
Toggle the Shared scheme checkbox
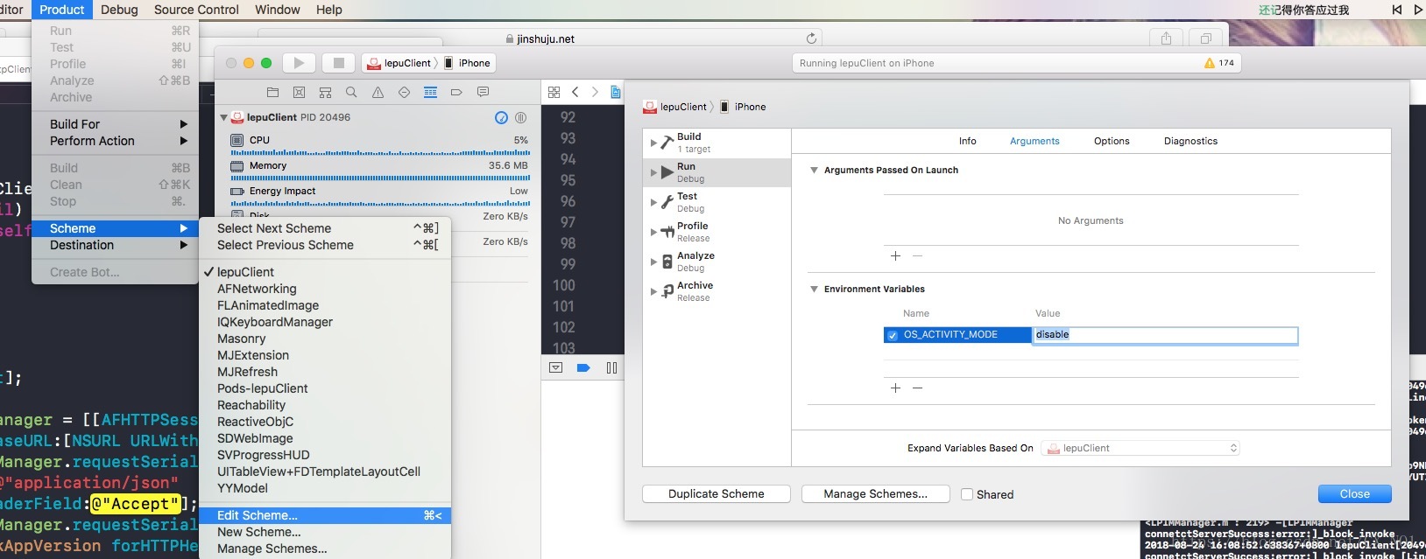(967, 494)
